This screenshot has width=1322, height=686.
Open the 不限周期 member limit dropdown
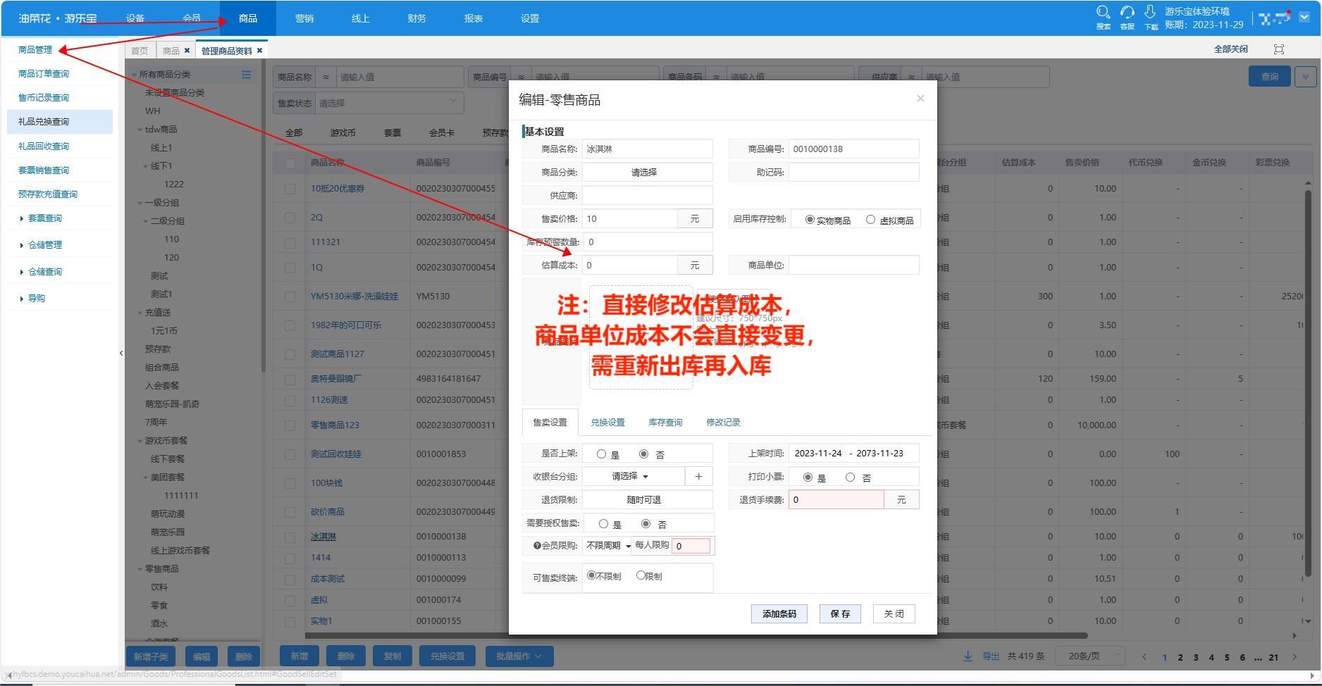pos(609,546)
